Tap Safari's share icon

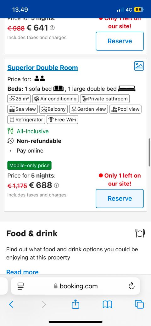(x=75, y=304)
